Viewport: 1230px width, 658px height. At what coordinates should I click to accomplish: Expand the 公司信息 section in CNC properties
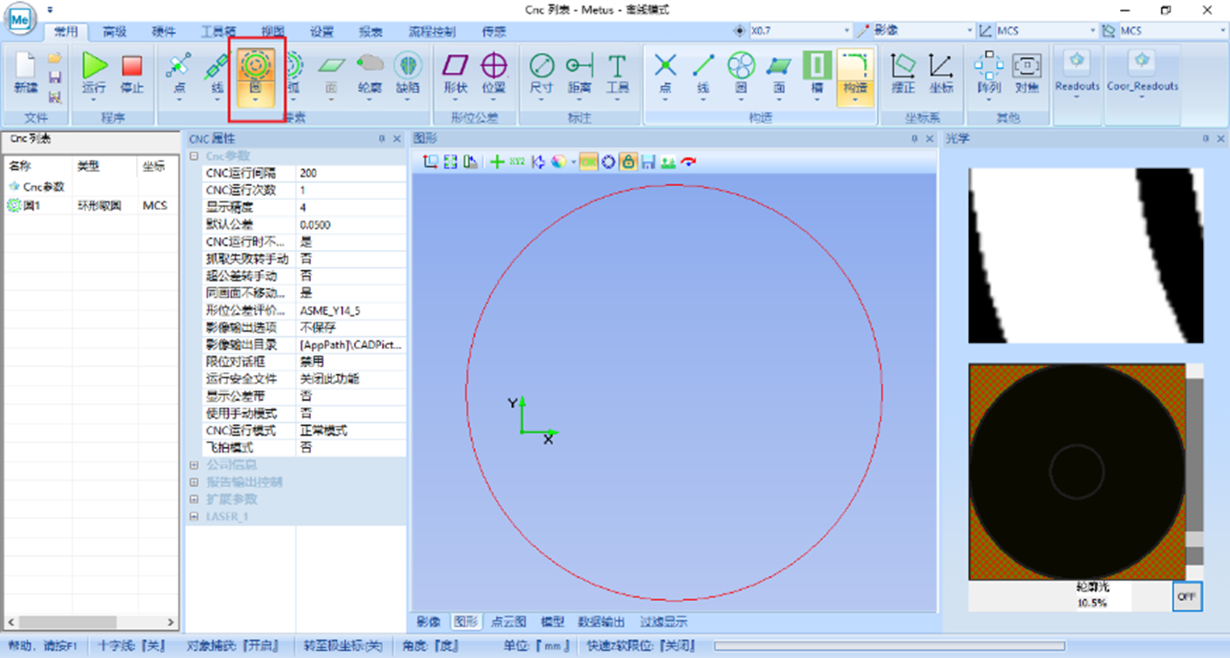[194, 464]
